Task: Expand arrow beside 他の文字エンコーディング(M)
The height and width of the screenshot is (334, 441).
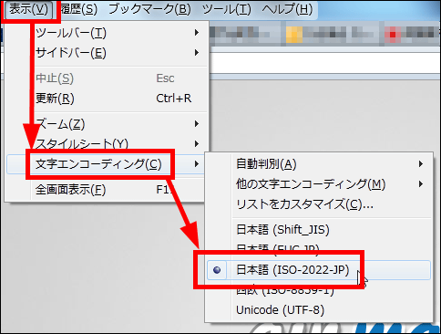Action: pyautogui.click(x=421, y=184)
